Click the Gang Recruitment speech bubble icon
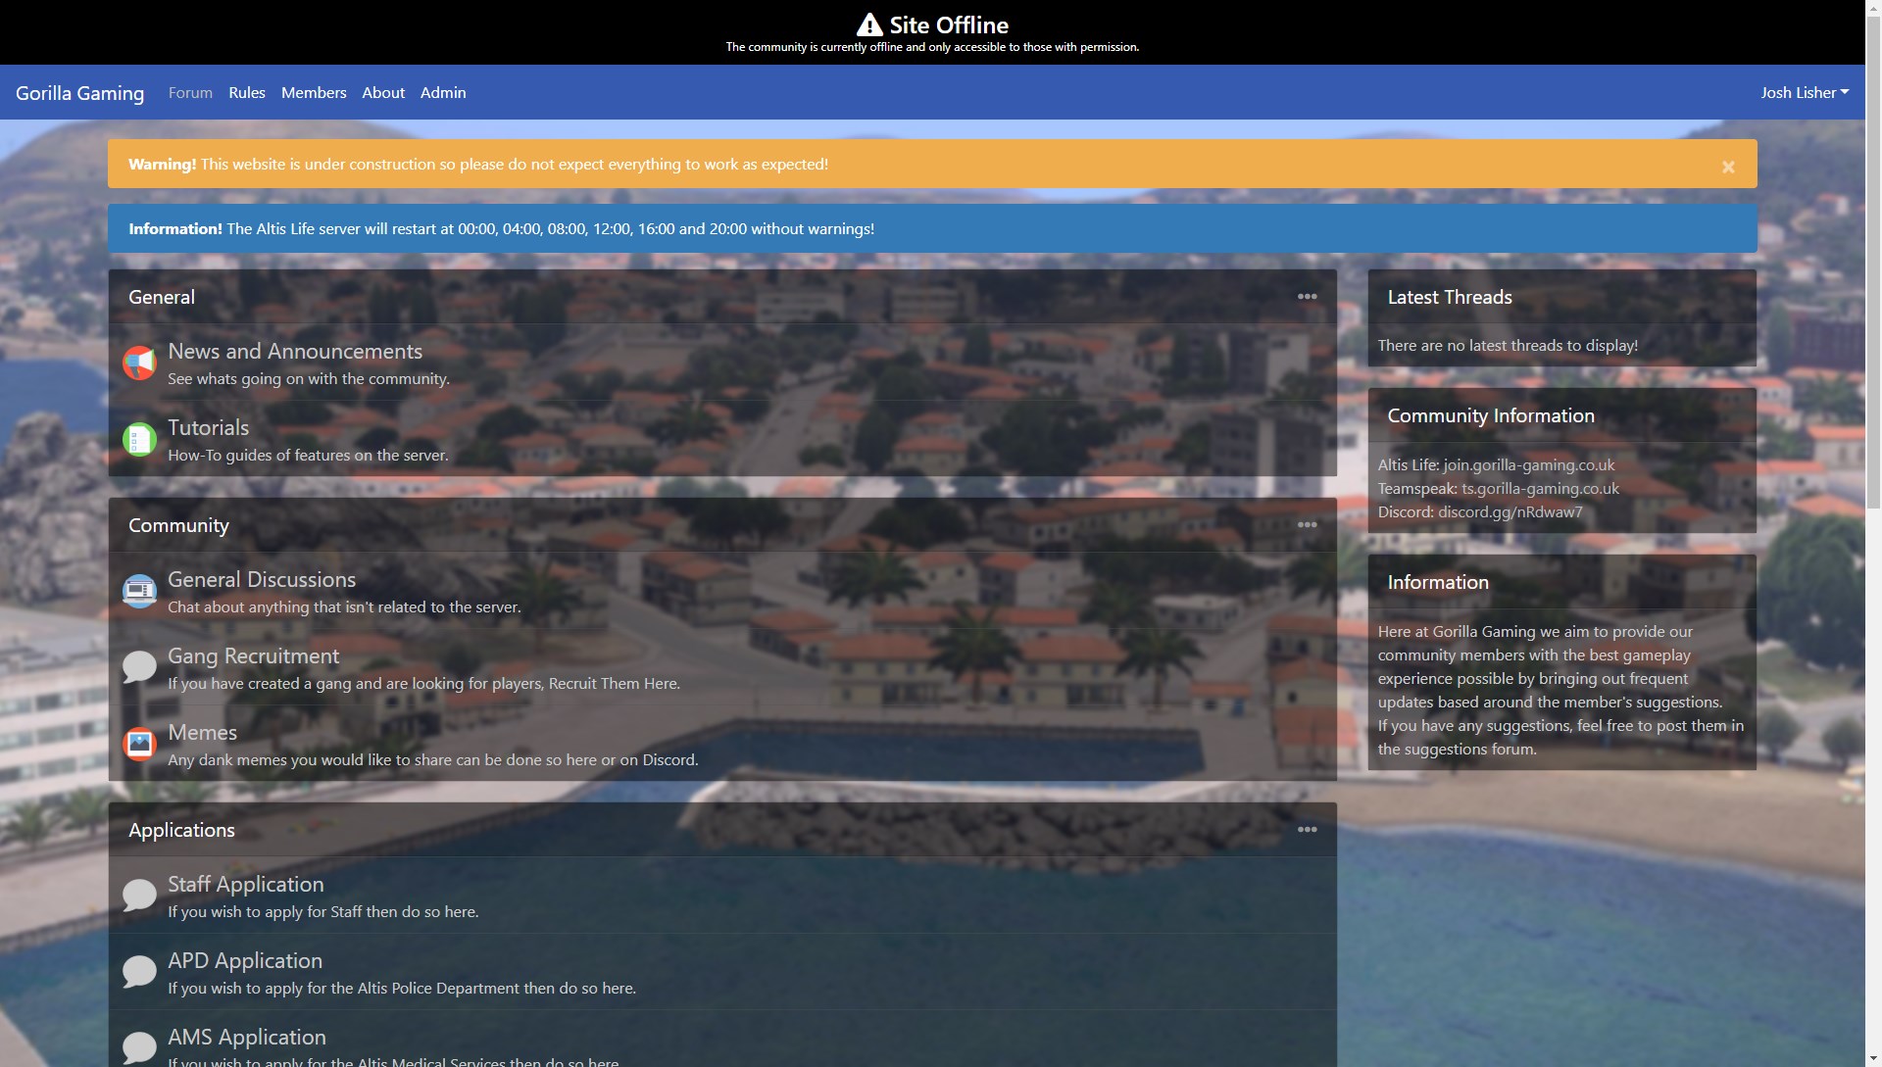This screenshot has width=1882, height=1067. [139, 667]
